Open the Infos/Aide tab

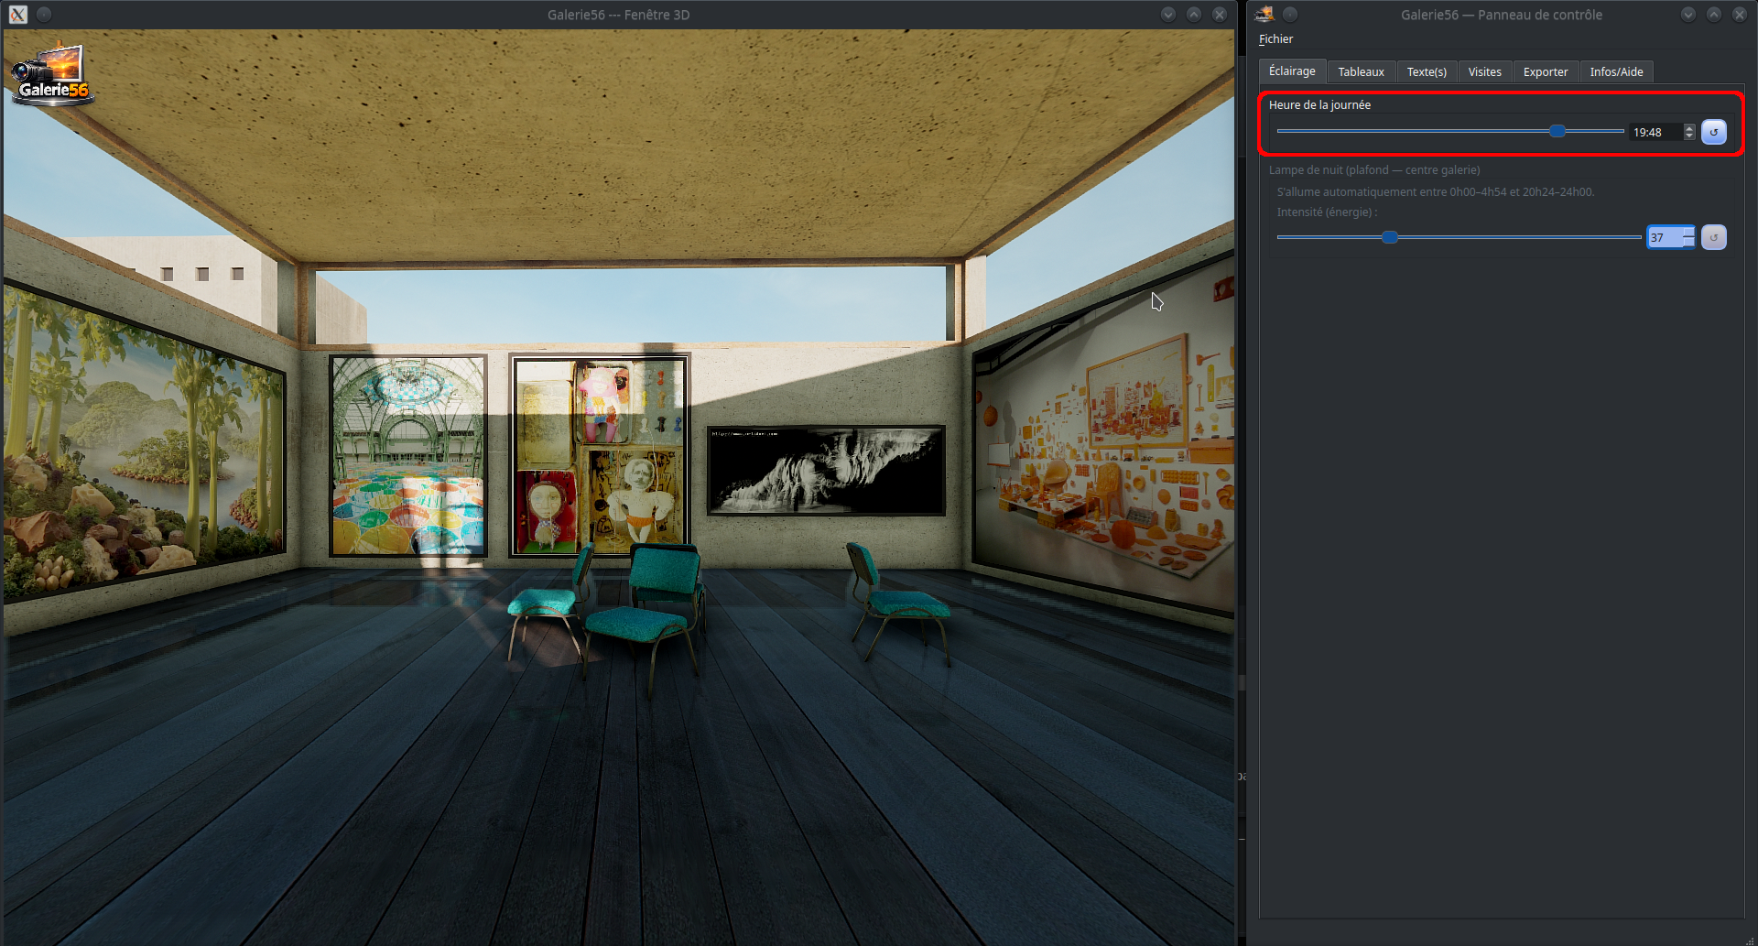pyautogui.click(x=1616, y=72)
